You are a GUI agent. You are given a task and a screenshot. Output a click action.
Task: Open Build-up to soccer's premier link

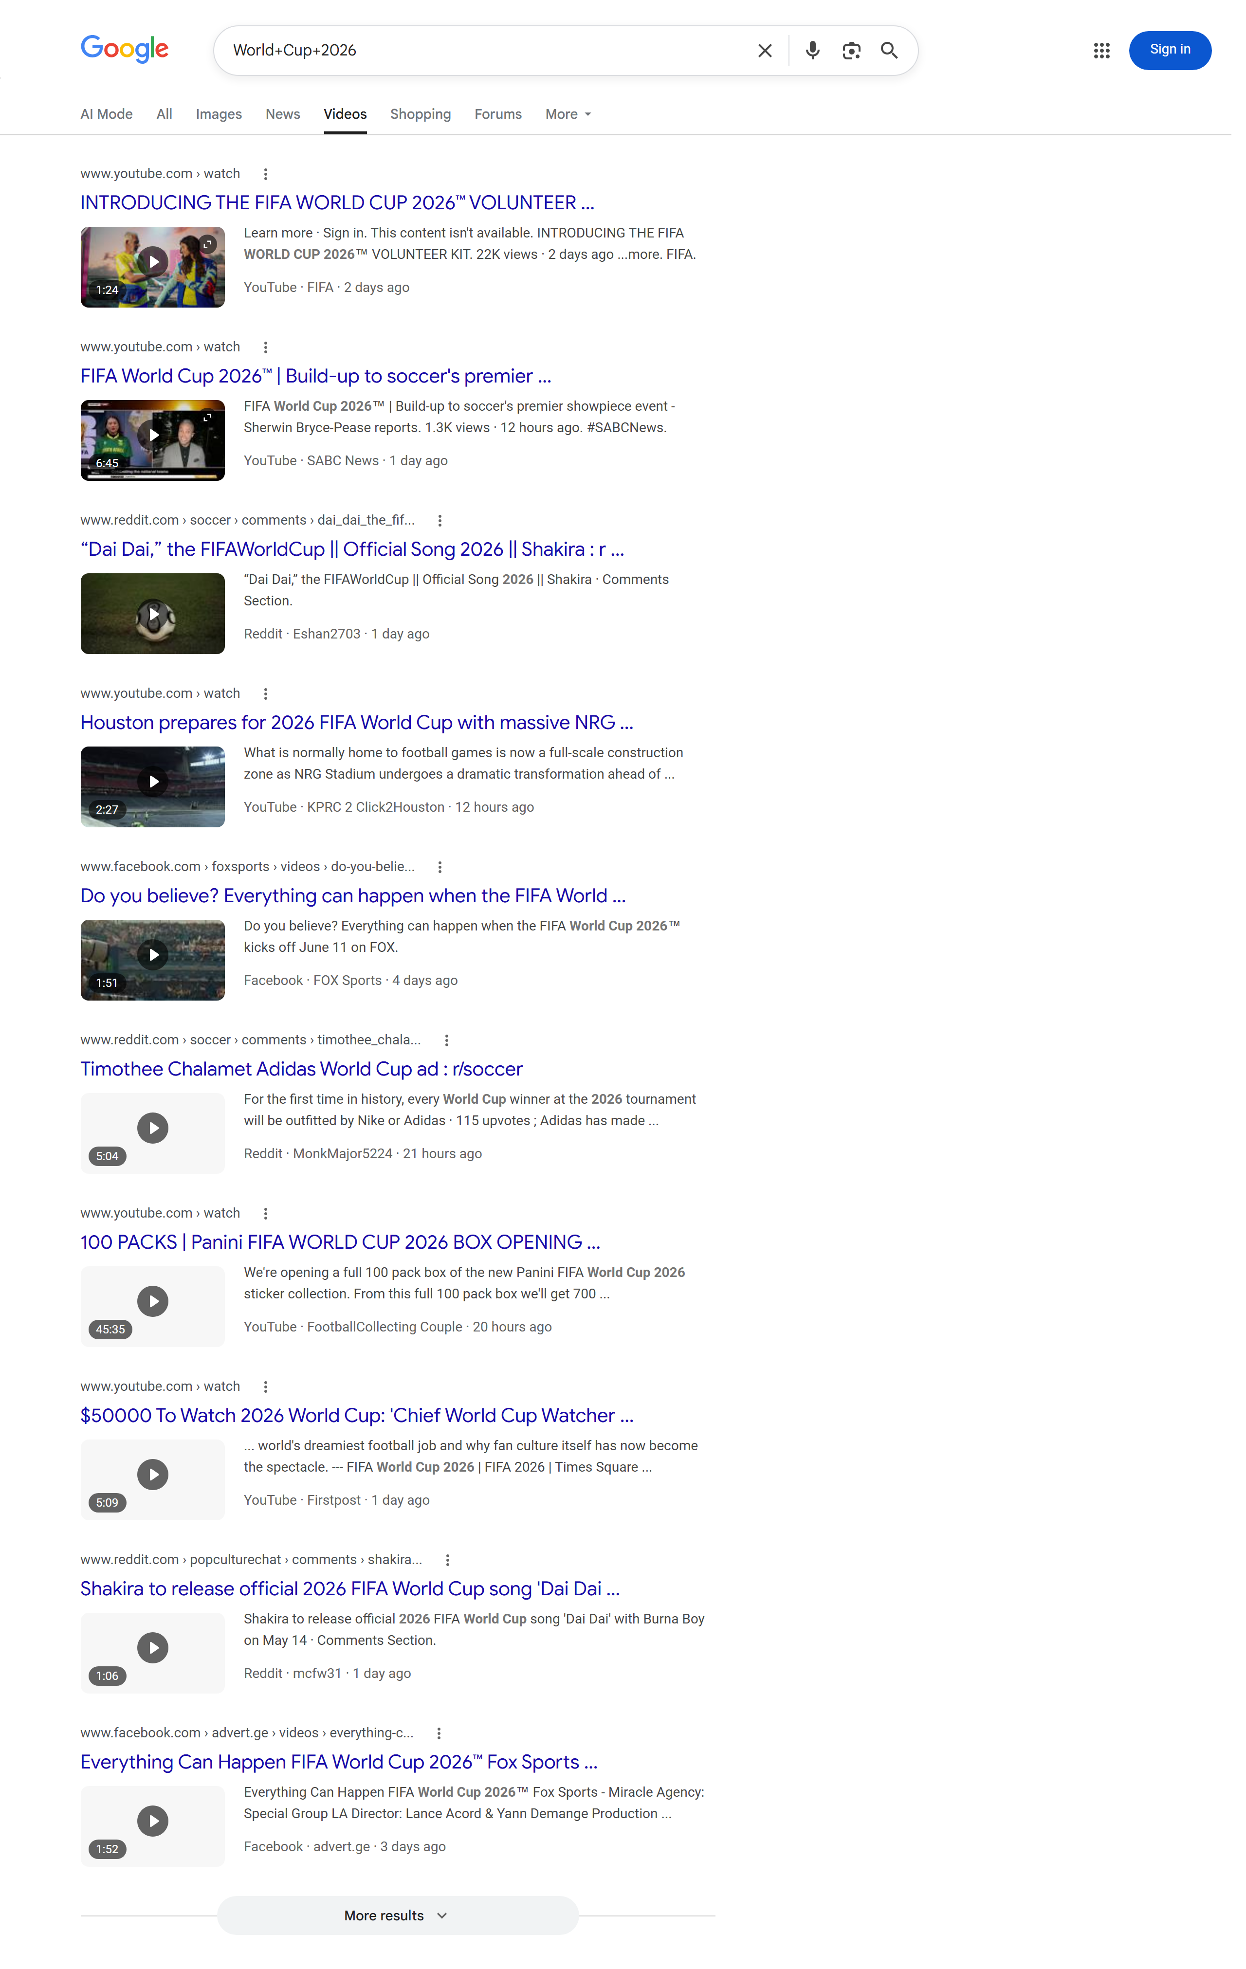coord(315,376)
